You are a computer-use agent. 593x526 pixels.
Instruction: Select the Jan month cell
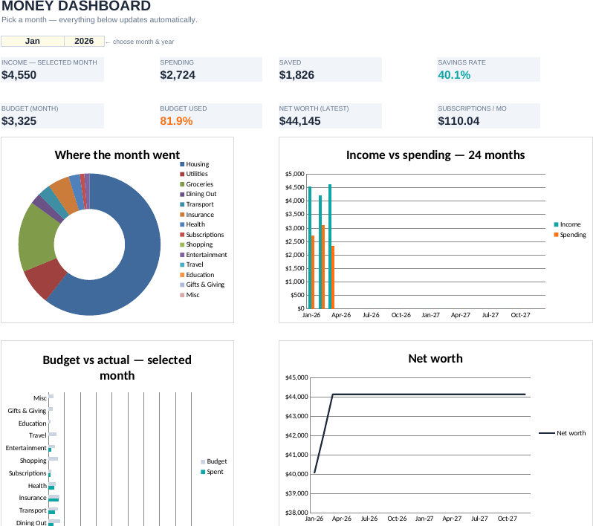(x=33, y=41)
